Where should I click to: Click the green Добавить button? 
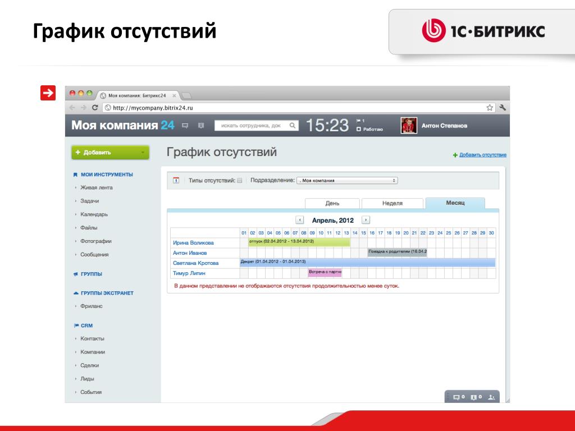111,153
